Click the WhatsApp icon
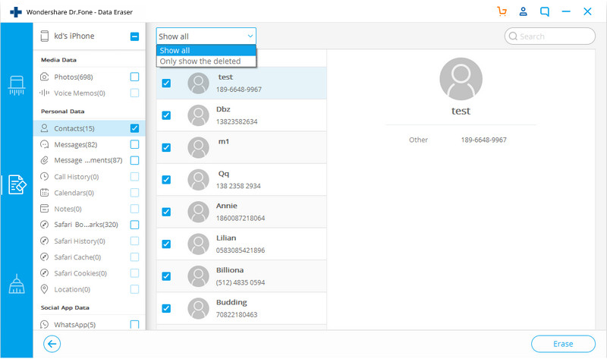The width and height of the screenshot is (607, 359). [45, 325]
